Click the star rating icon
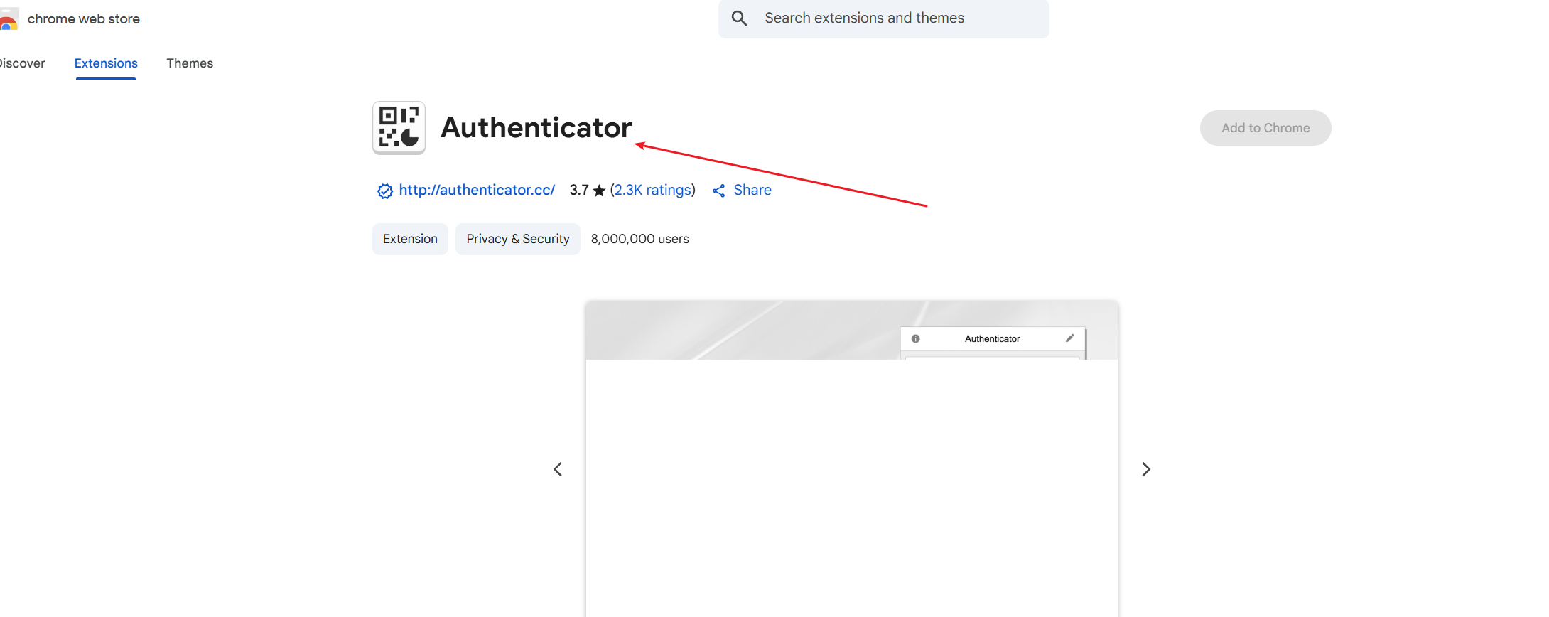Screen dimensions: 1549x617 [599, 191]
